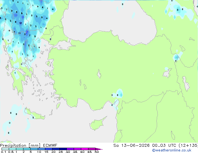Click the precipitation value 17 on the map
The height and width of the screenshot is (153, 198).
coord(21,23)
